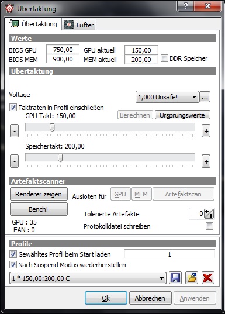Cancel with the Abbrechen button
This screenshot has height=314, width=225.
[150, 298]
